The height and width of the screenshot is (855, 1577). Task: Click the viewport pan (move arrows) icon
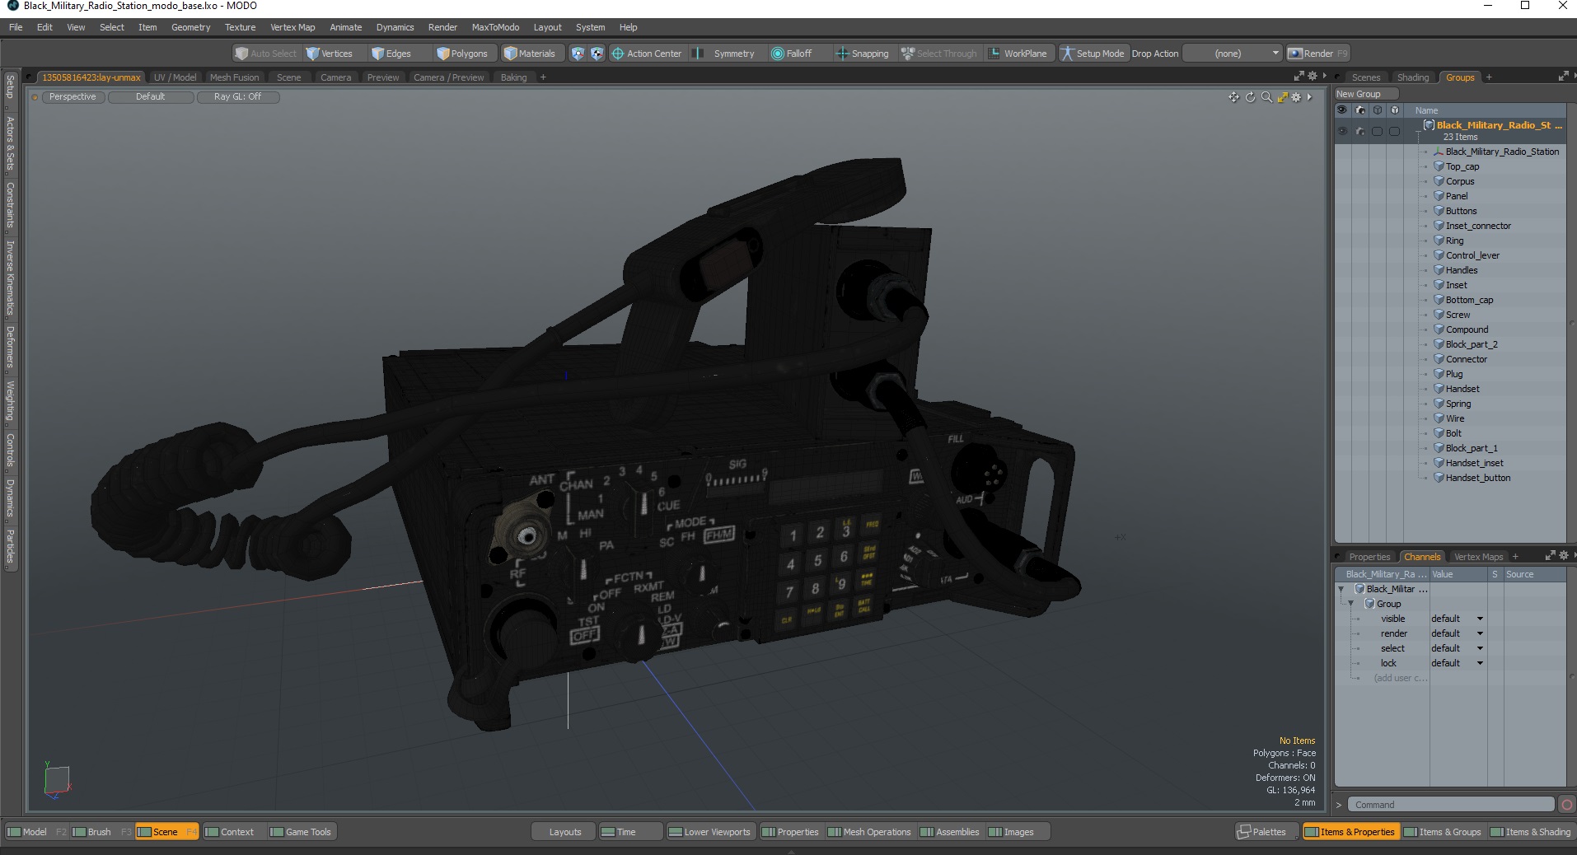1233,97
